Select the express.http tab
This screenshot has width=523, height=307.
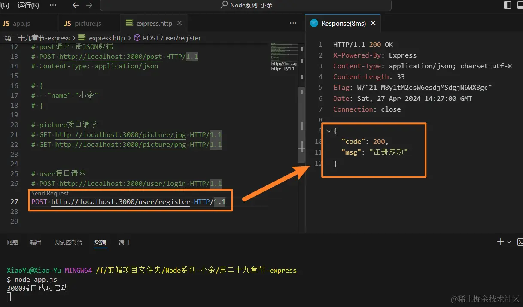(153, 23)
